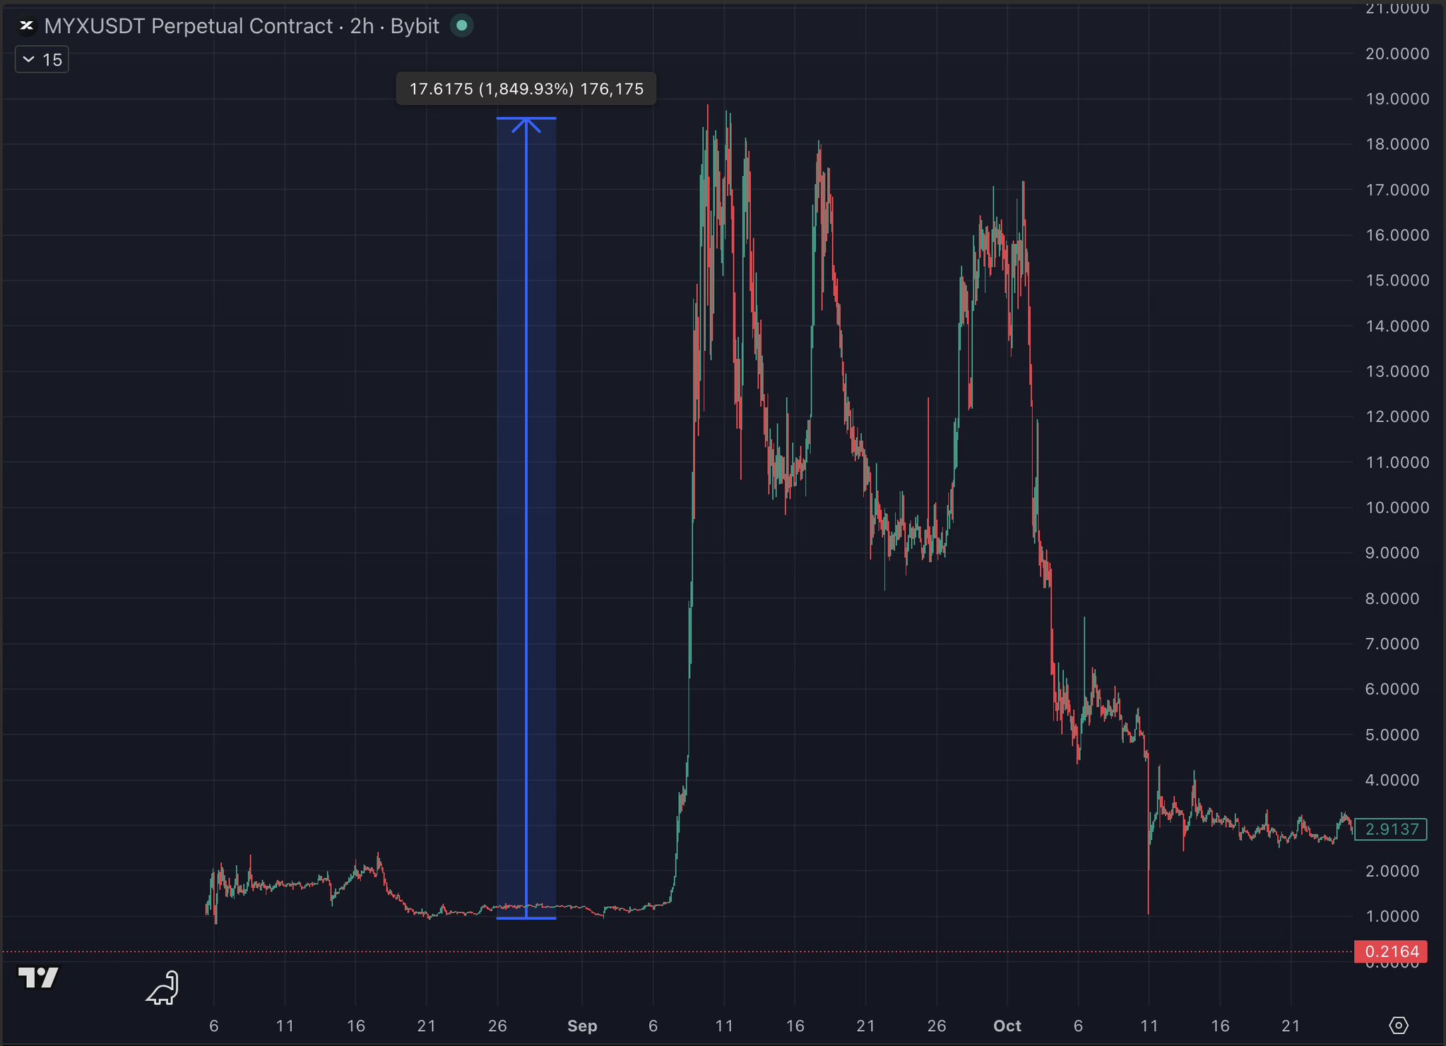Screen dimensions: 1446x1046
Task: Click the 10.0000 price axis label
Action: tap(1397, 507)
